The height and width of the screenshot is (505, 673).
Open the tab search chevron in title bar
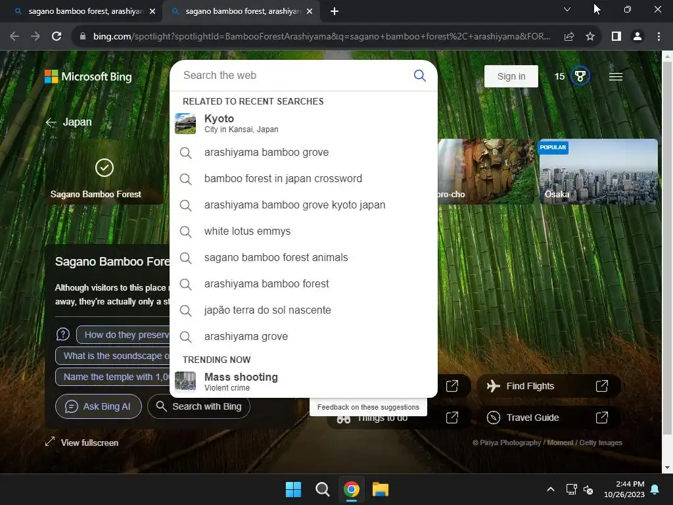567,9
